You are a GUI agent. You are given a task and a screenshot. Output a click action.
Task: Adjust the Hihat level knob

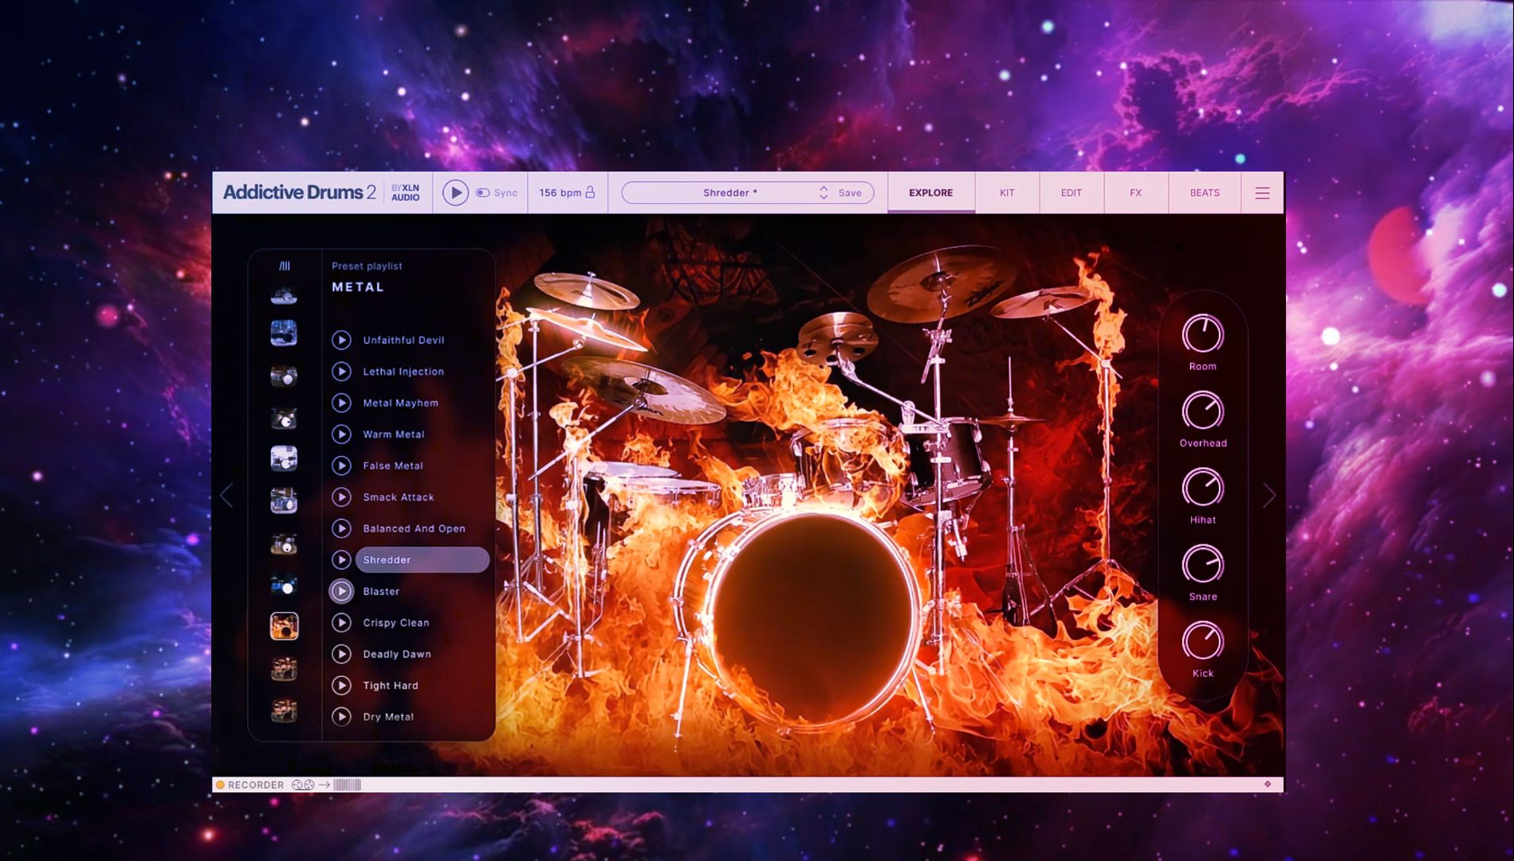coord(1202,487)
